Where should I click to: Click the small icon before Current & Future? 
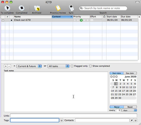coord(14,66)
